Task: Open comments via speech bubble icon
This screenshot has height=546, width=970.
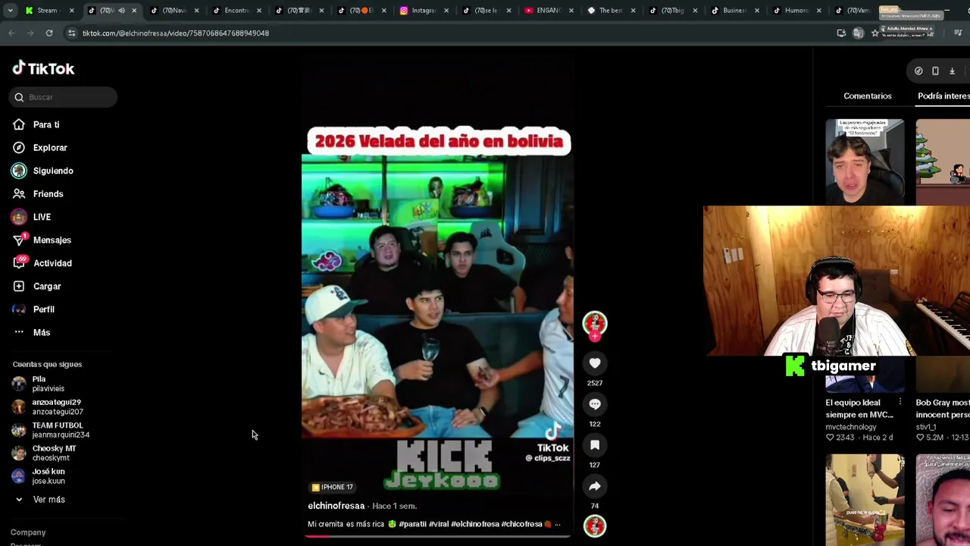Action: click(x=595, y=404)
